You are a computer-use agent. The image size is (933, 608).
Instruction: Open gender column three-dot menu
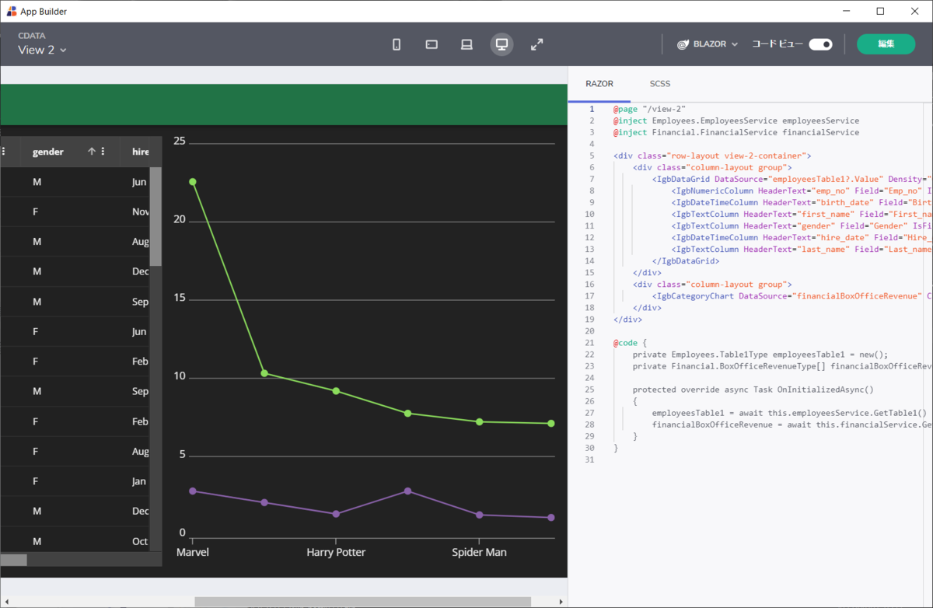tap(103, 152)
